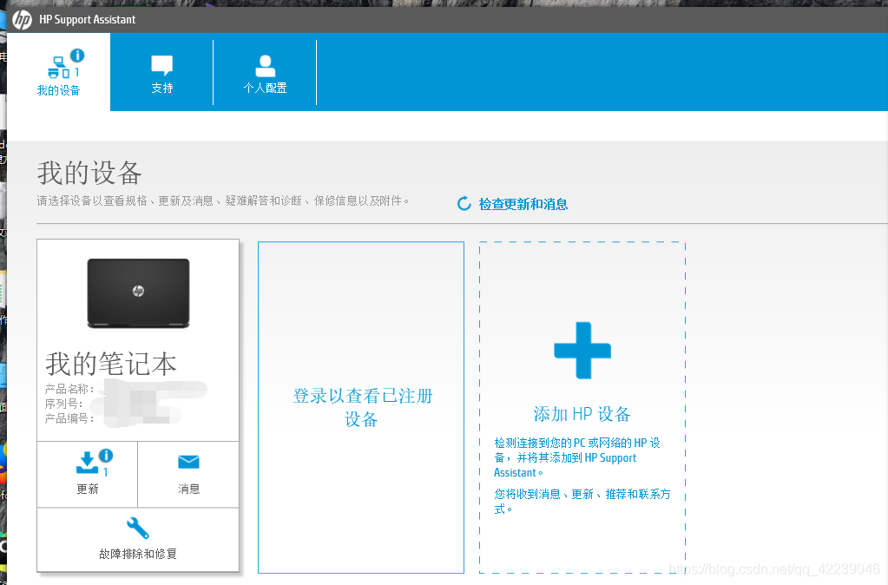Click the 消息 label text

(188, 489)
